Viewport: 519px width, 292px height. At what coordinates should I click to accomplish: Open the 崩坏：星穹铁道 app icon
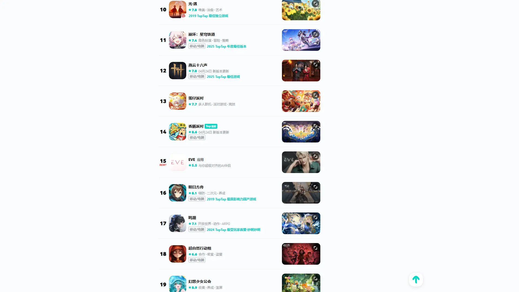click(178, 40)
